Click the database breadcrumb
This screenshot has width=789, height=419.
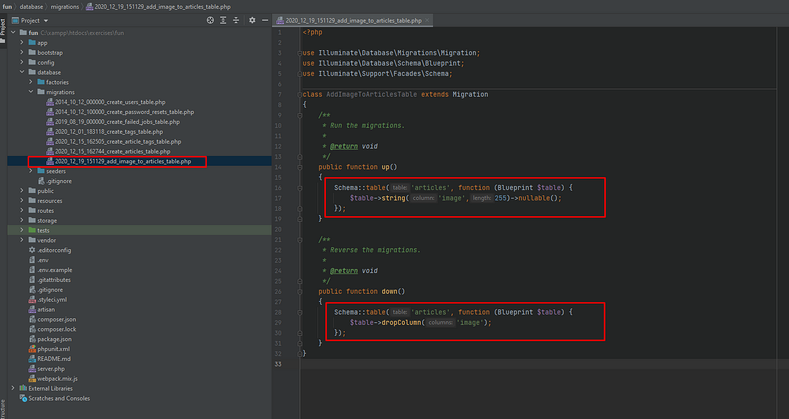pyautogui.click(x=31, y=6)
